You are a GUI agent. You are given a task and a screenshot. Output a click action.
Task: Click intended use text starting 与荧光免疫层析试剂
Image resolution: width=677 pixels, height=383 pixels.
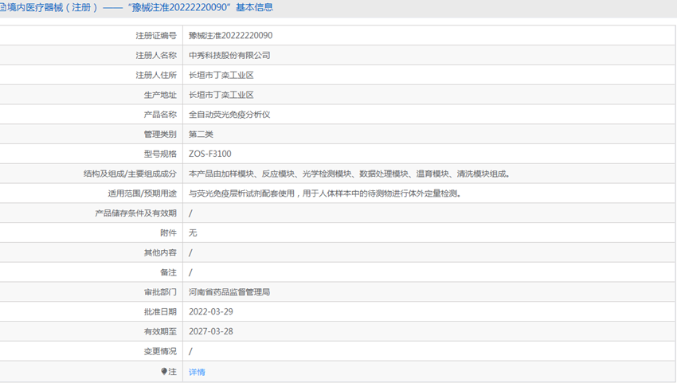coord(325,193)
